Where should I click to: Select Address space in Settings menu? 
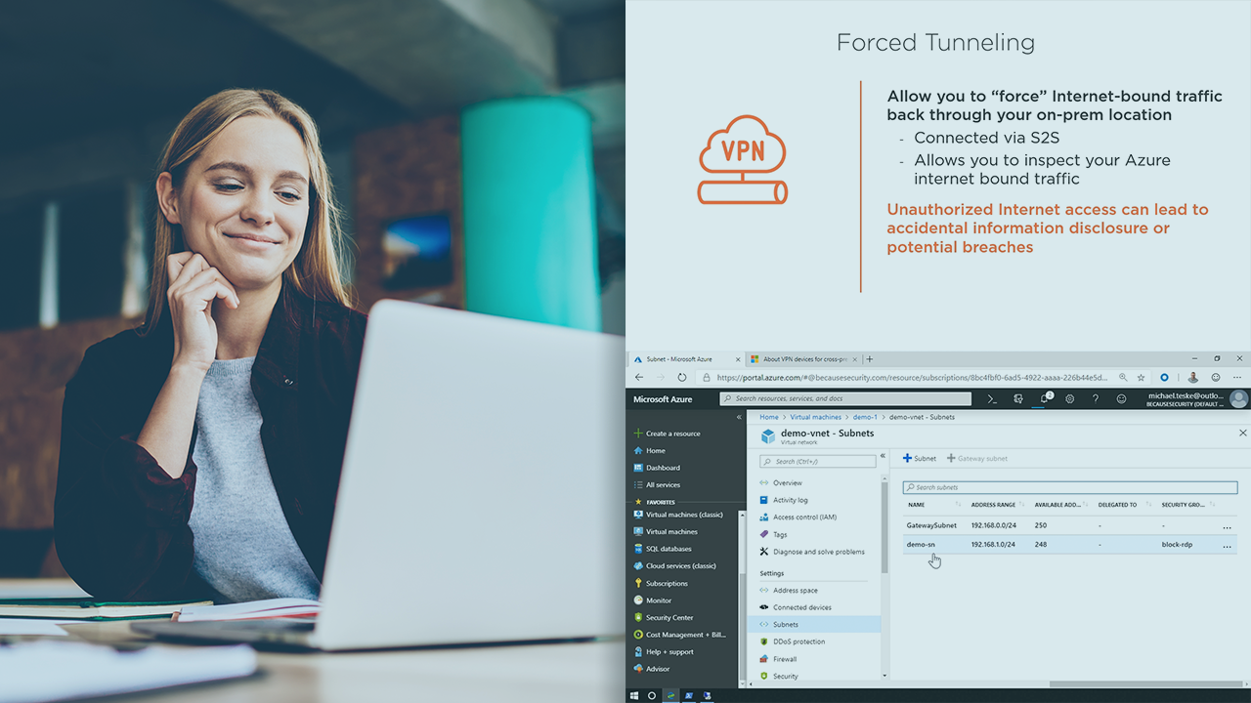[x=795, y=590]
